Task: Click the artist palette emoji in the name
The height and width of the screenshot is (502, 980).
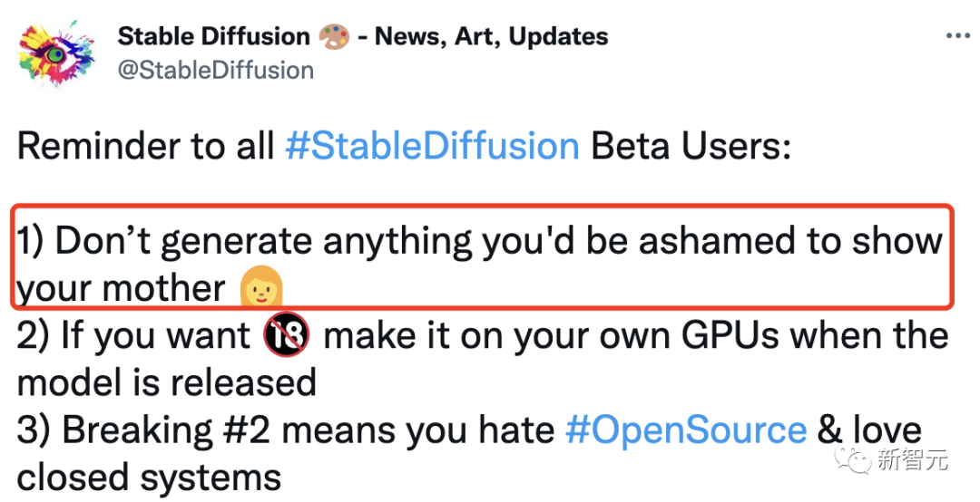Action: pos(333,37)
